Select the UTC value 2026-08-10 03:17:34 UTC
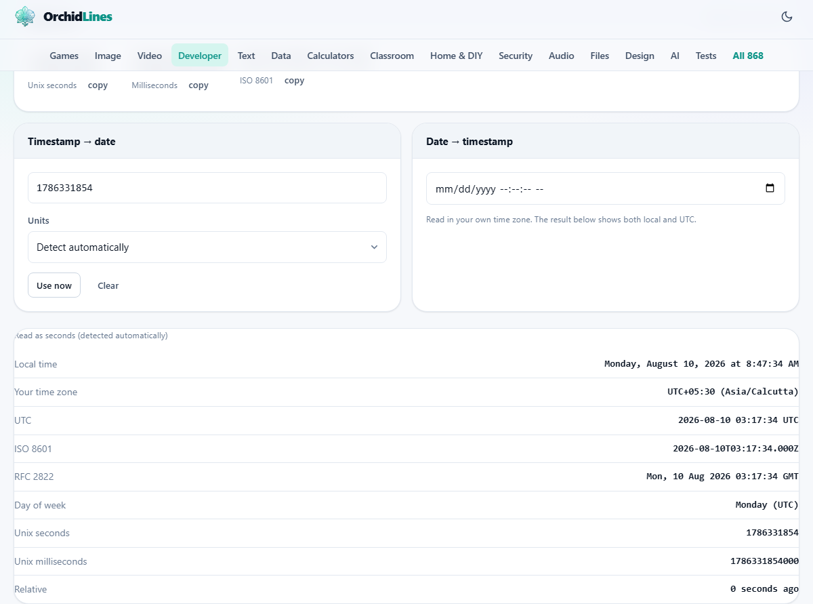 [x=738, y=420]
